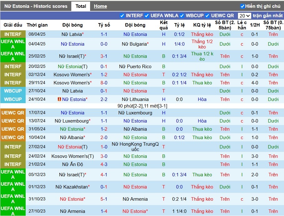Viewport: 284px width, 216px height.
Task: Switch to the Total tab
Action: pyautogui.click(x=81, y=6)
